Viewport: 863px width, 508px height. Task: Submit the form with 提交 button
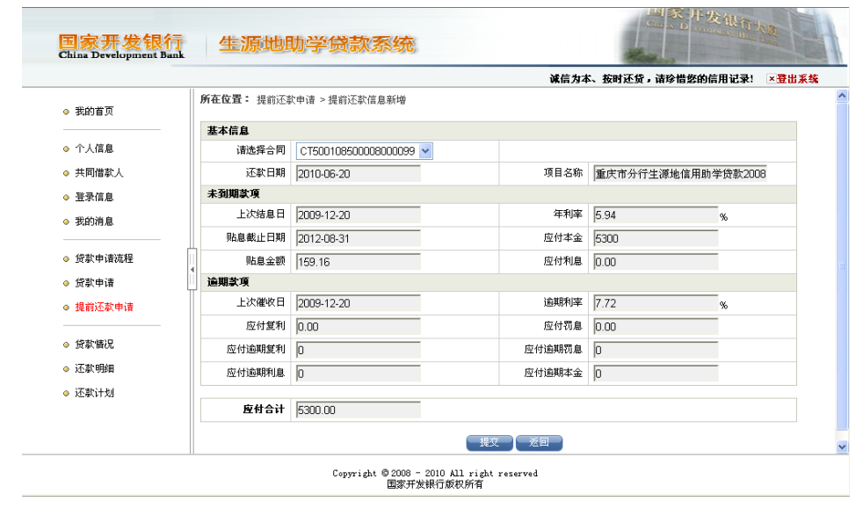[490, 442]
